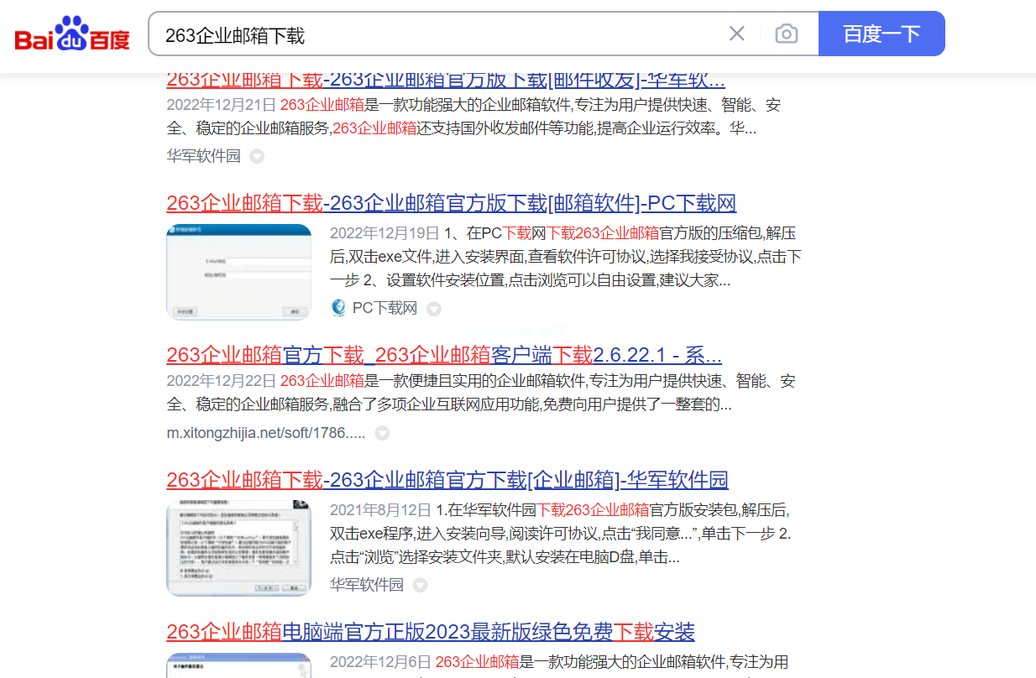Click the installer thumbnail of the 2021年8月12日 result
The width and height of the screenshot is (1036, 678).
tap(238, 548)
